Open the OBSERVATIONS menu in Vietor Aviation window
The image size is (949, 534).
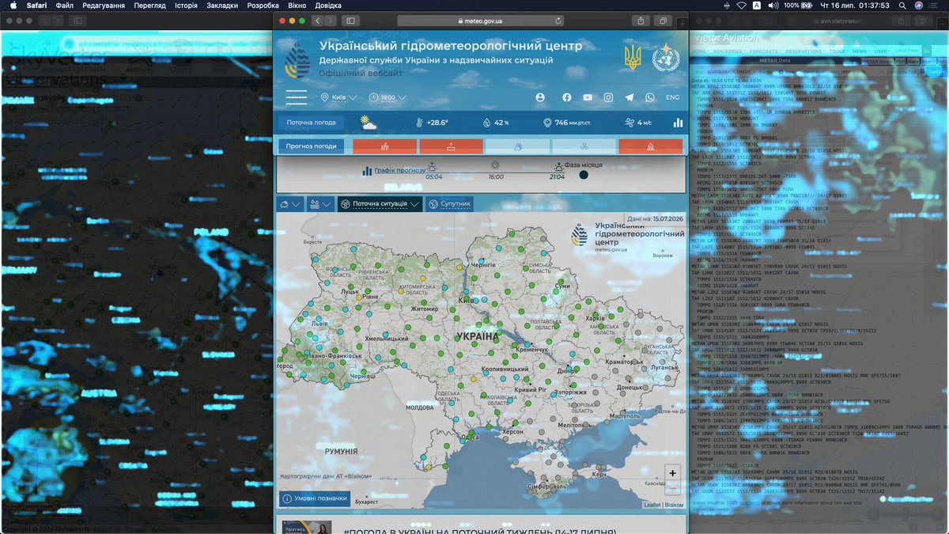click(803, 51)
